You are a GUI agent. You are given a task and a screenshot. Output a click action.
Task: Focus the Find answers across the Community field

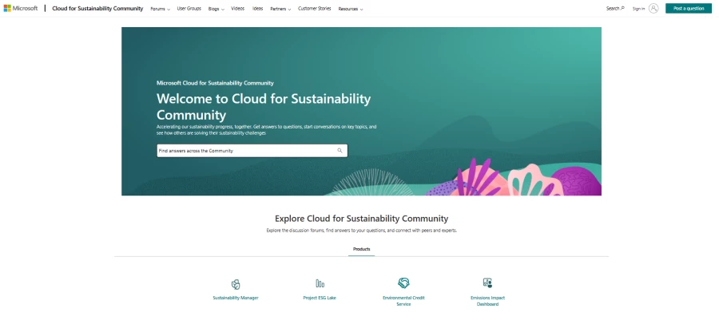pyautogui.click(x=252, y=151)
